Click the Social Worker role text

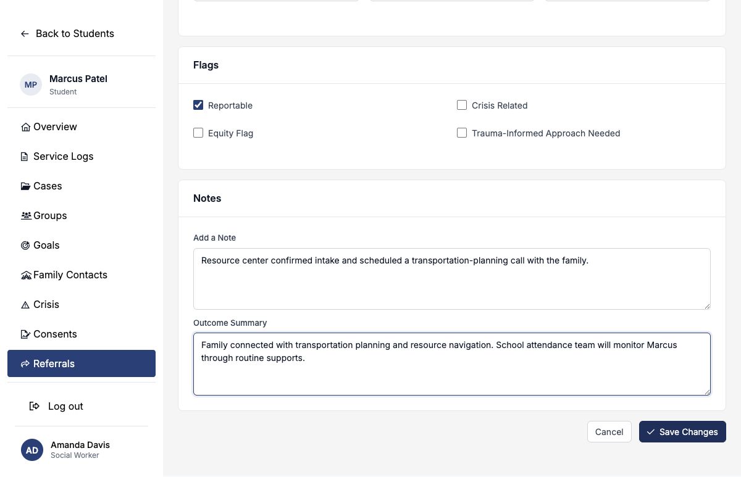(x=75, y=455)
